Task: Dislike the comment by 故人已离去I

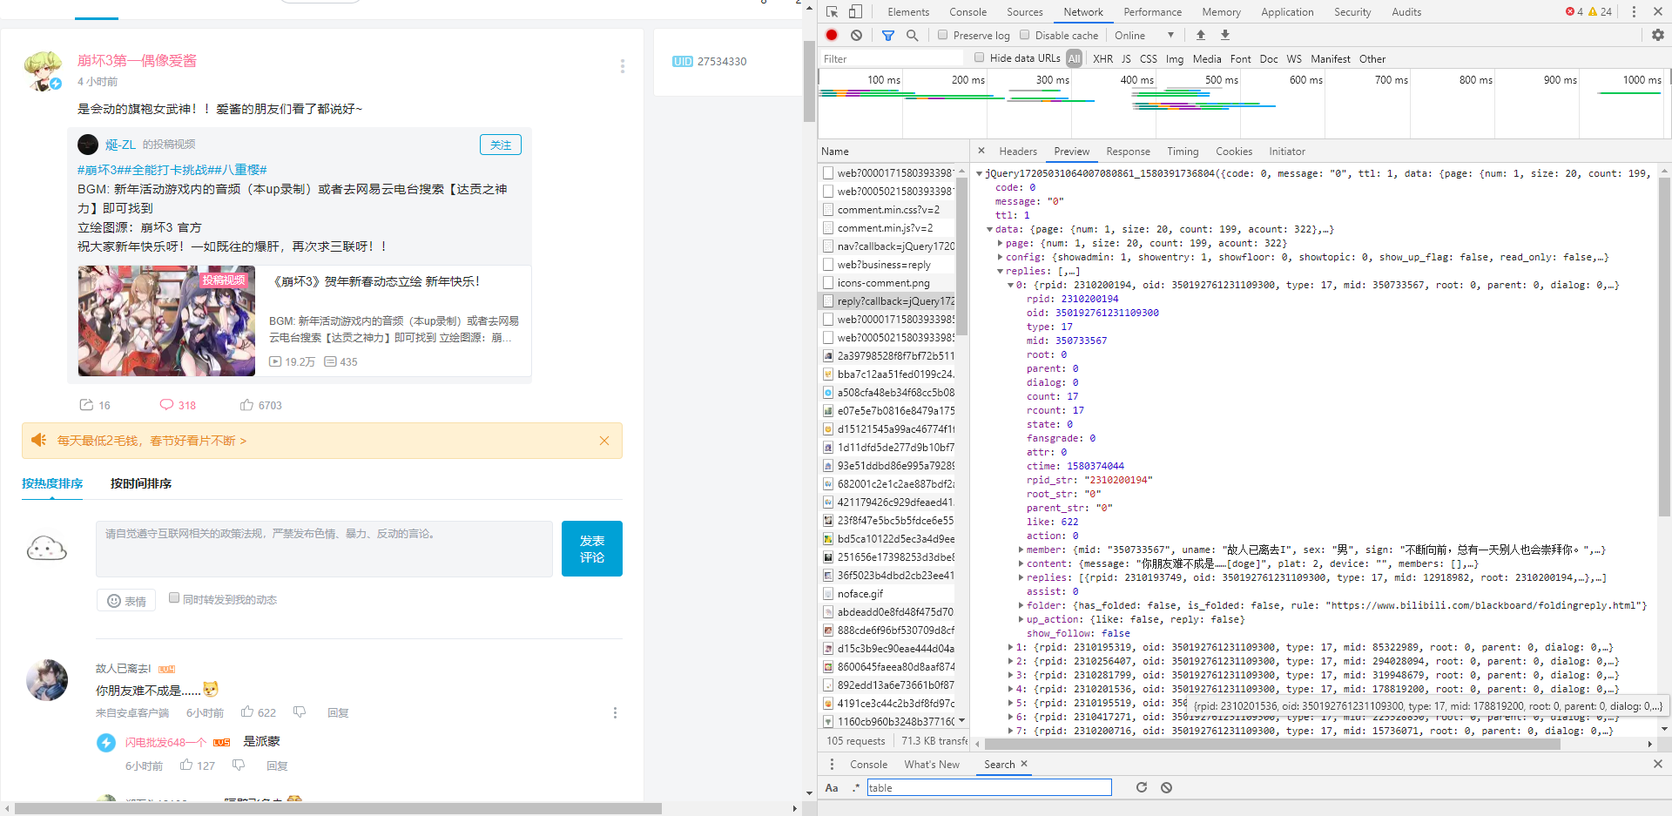Action: (x=300, y=712)
